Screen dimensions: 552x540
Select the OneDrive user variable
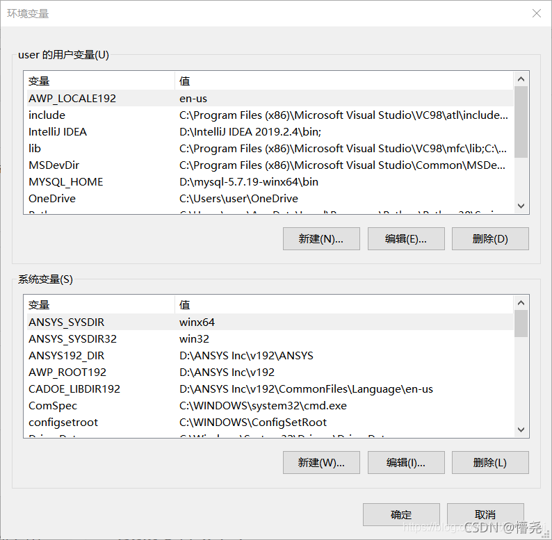tap(270, 199)
